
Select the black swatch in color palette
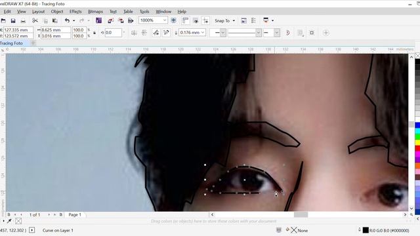[x=417, y=62]
